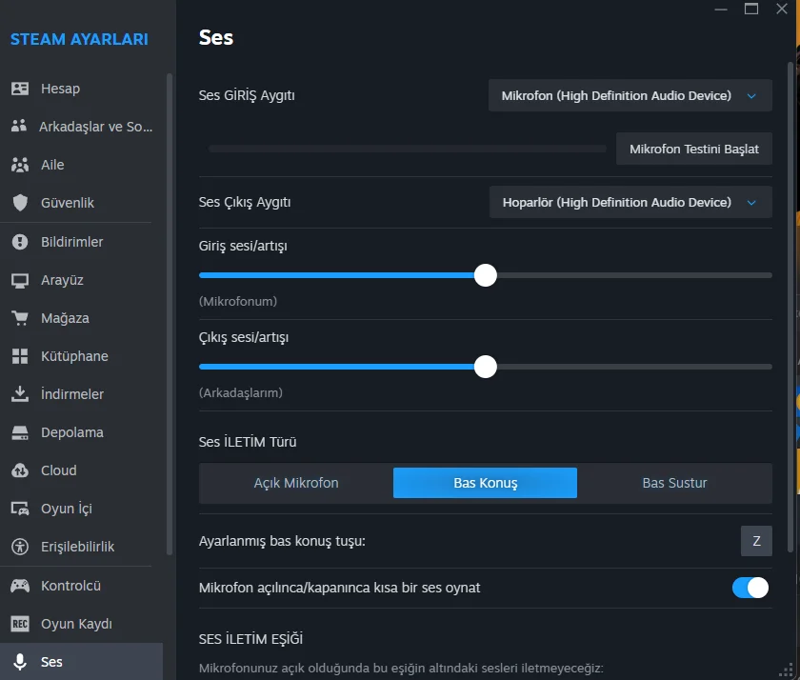
Task: Go to the Kütüphane settings section
Action: [74, 356]
